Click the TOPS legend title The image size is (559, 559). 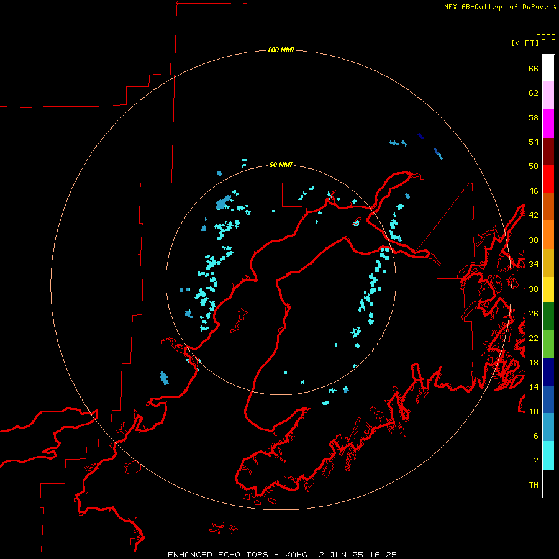click(546, 37)
